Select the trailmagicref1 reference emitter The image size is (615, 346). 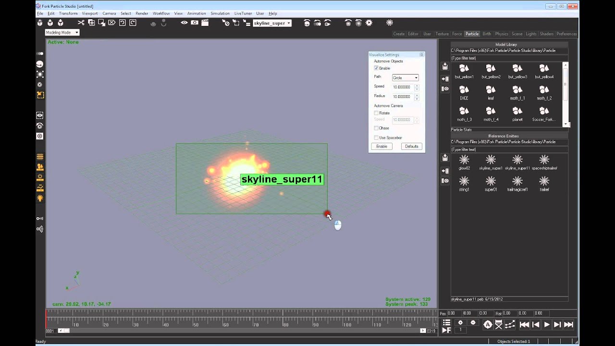click(517, 184)
